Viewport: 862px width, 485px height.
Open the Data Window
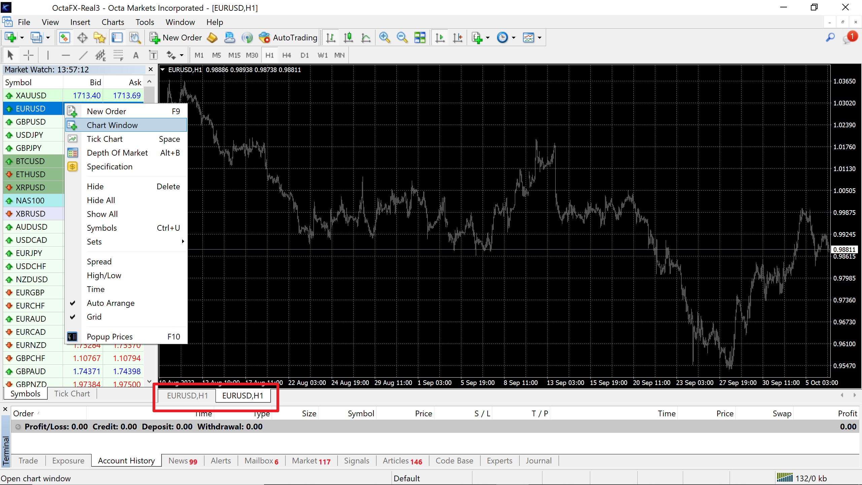click(82, 37)
